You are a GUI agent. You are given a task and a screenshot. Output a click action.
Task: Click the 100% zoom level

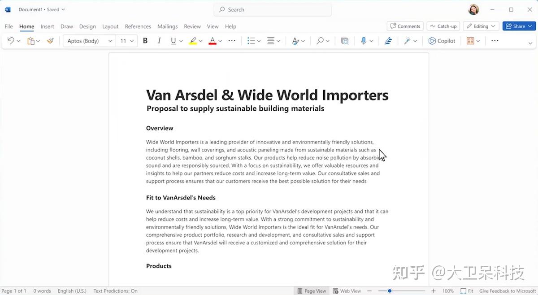click(x=448, y=291)
